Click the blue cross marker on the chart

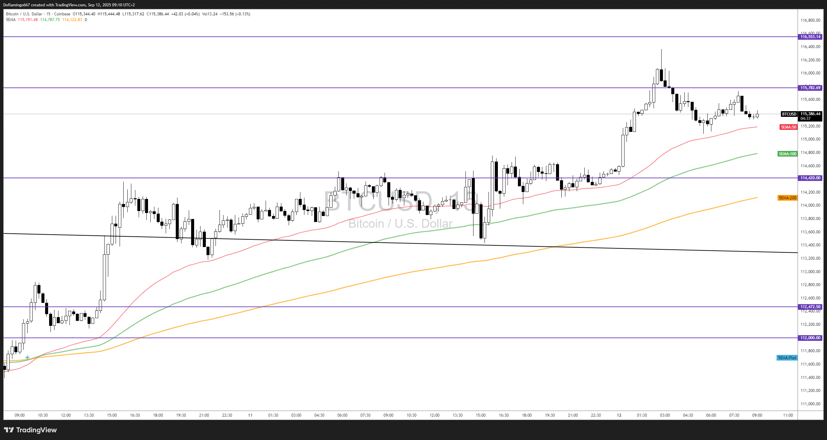pos(27,358)
